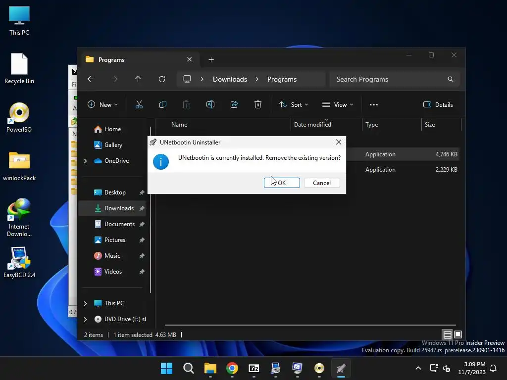The image size is (507, 380).
Task: Click the Copy icon in Explorer toolbar
Action: (x=162, y=104)
